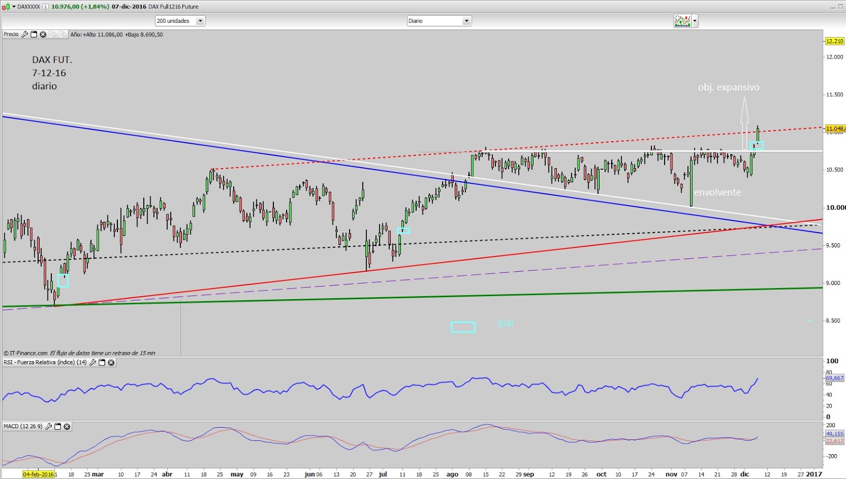Click the 7-12-16 date annotation
Viewport: 846px width, 479px height.
click(x=49, y=73)
